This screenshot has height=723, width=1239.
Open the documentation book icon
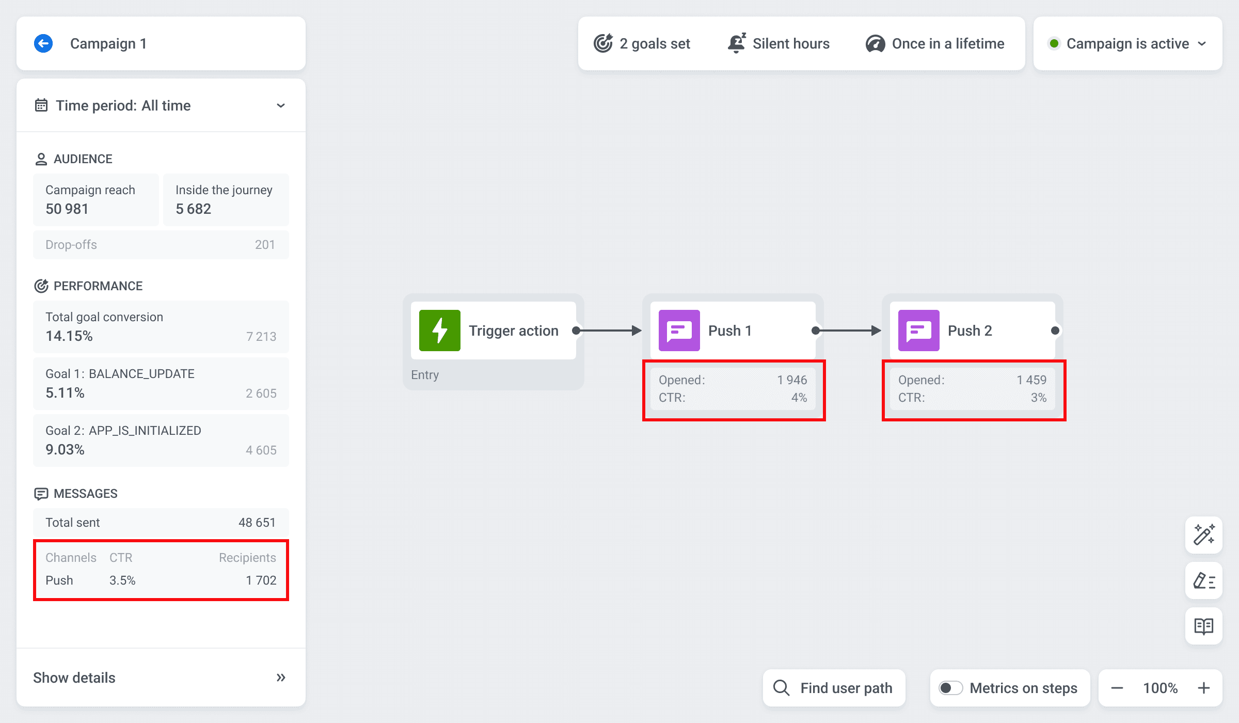1203,626
